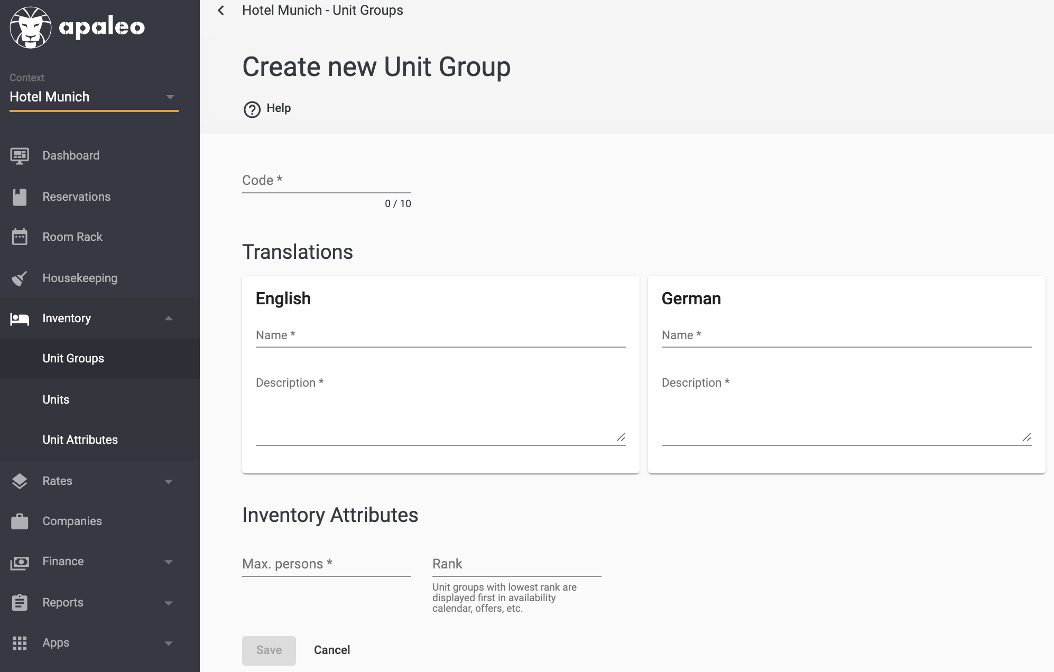Image resolution: width=1054 pixels, height=672 pixels.
Task: Click the Finance money icon
Action: pos(20,562)
